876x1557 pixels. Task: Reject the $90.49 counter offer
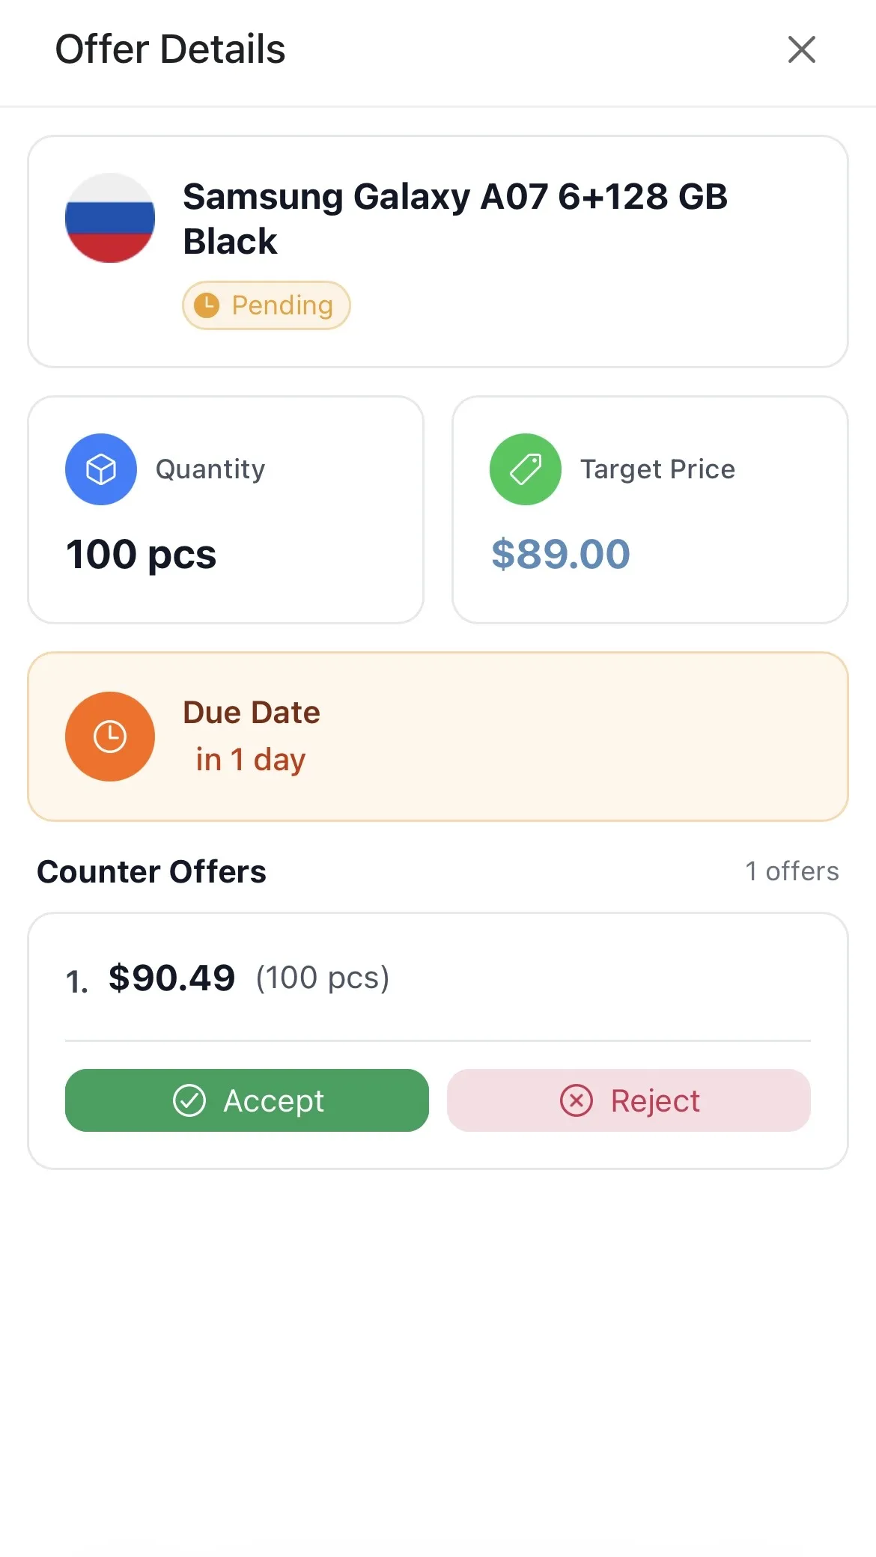[x=629, y=1100]
